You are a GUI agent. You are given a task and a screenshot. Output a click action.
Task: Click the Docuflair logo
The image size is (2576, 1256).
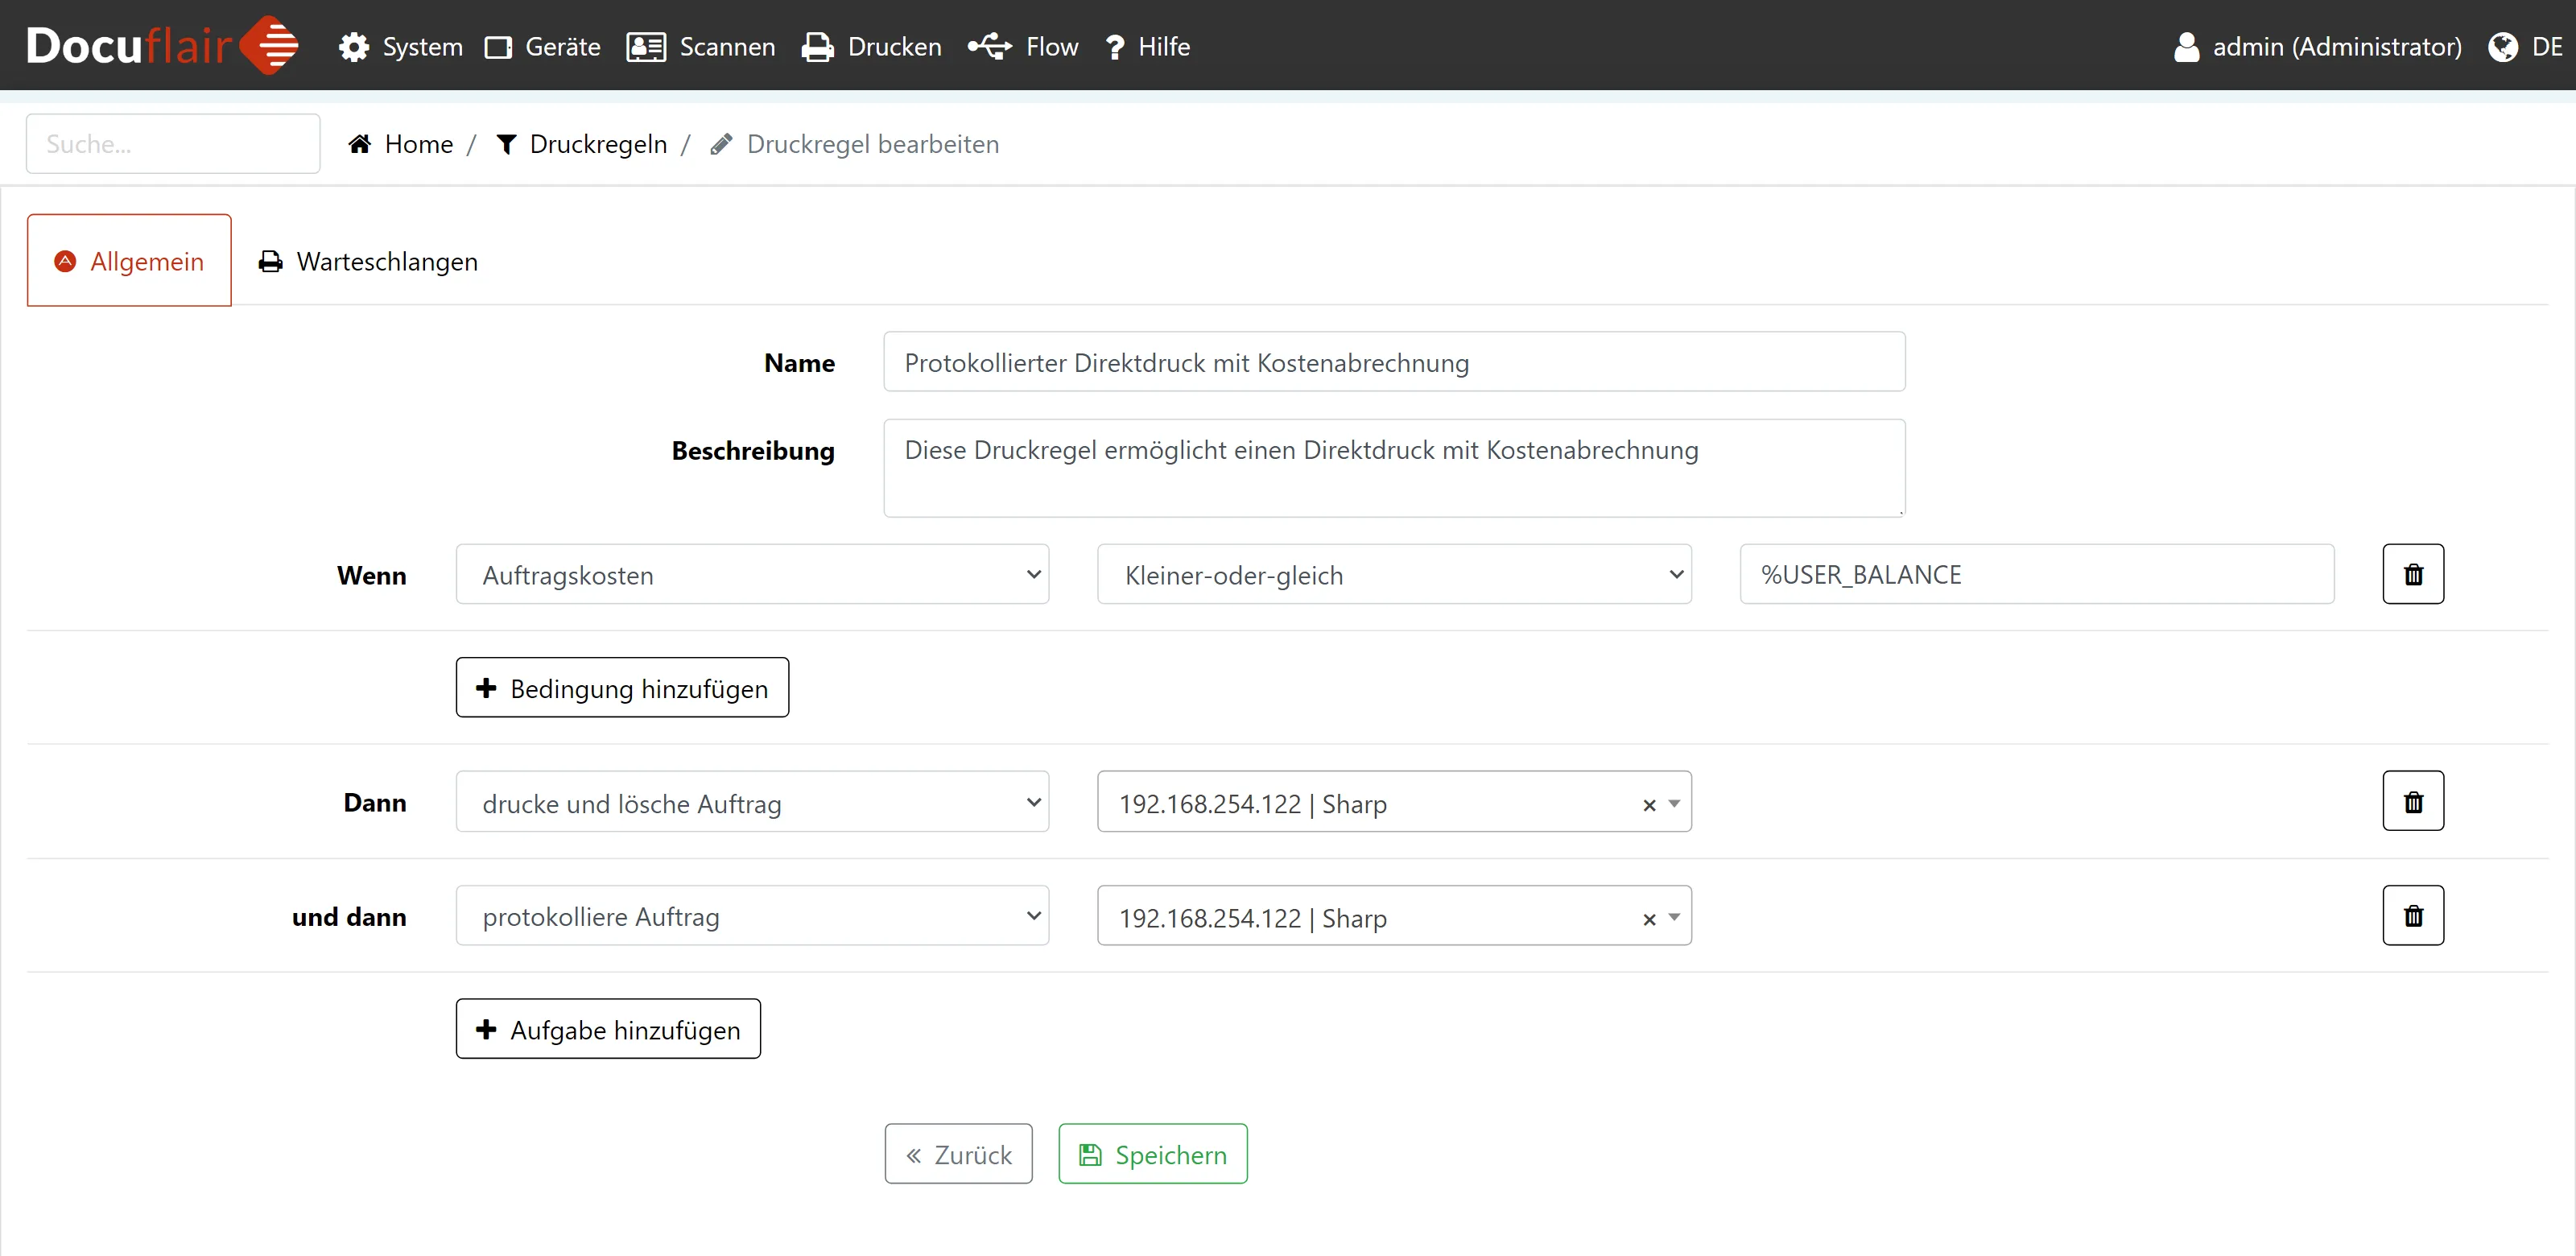point(162,45)
